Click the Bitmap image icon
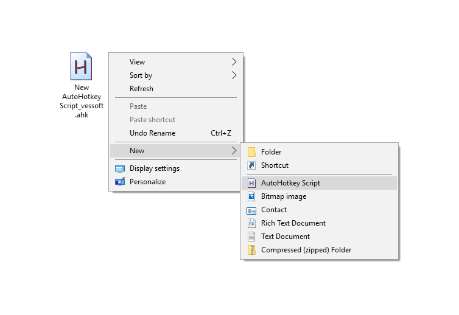Screen dimensions: 459x315 click(x=251, y=196)
